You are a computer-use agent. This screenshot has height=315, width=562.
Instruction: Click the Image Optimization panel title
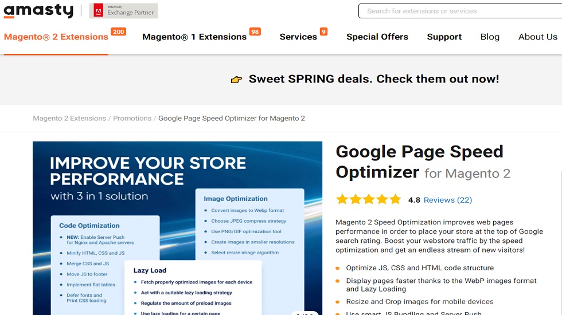pyautogui.click(x=236, y=199)
